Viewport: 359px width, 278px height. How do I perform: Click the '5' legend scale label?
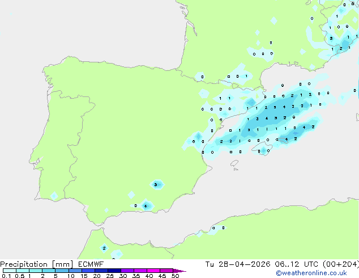click(x=55, y=276)
